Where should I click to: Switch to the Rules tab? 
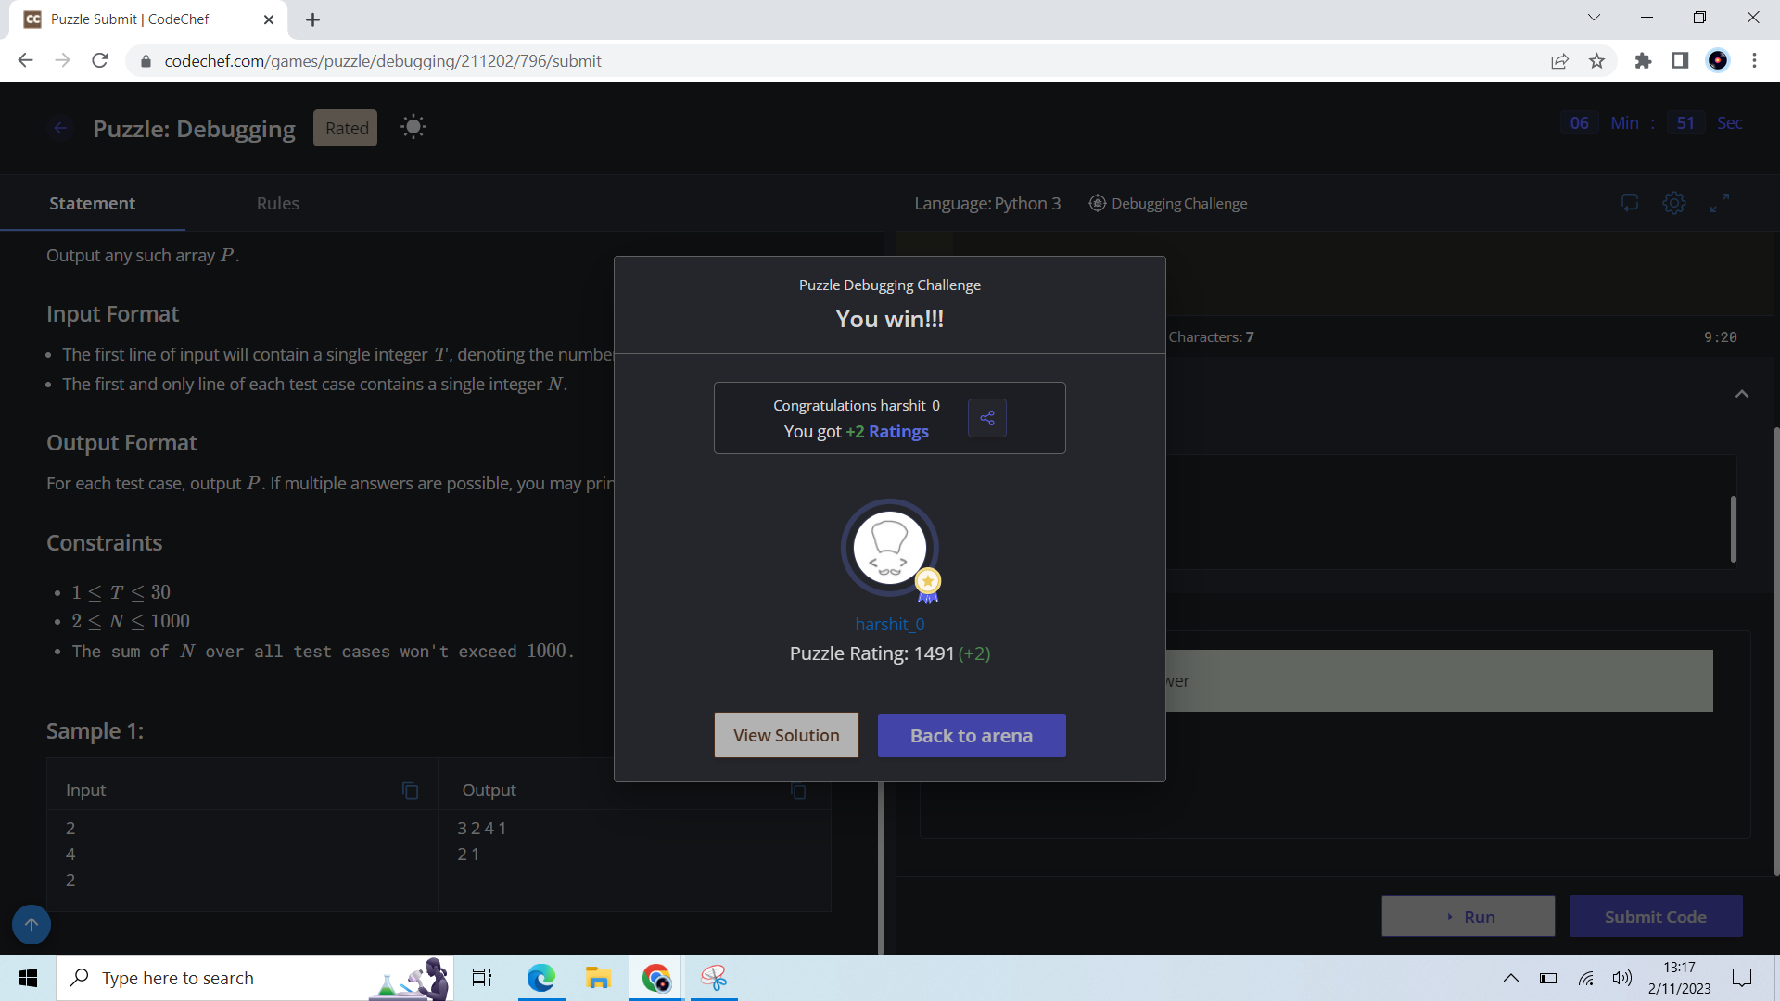click(277, 203)
